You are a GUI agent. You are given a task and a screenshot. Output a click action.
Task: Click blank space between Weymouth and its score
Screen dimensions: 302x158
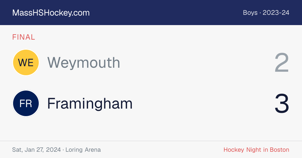point(196,63)
